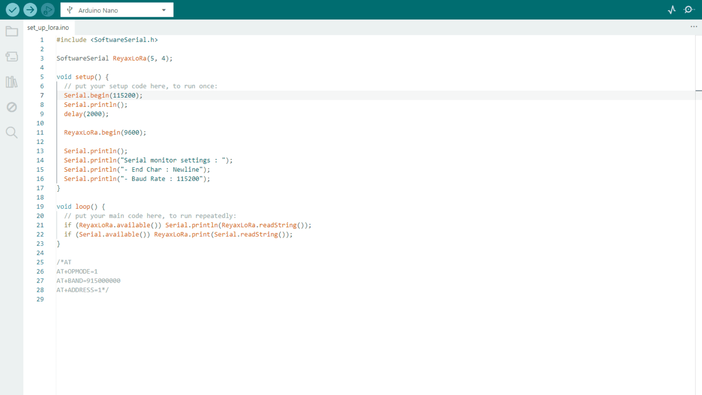Click line number 19 in gutter
The width and height of the screenshot is (702, 395).
click(x=40, y=207)
